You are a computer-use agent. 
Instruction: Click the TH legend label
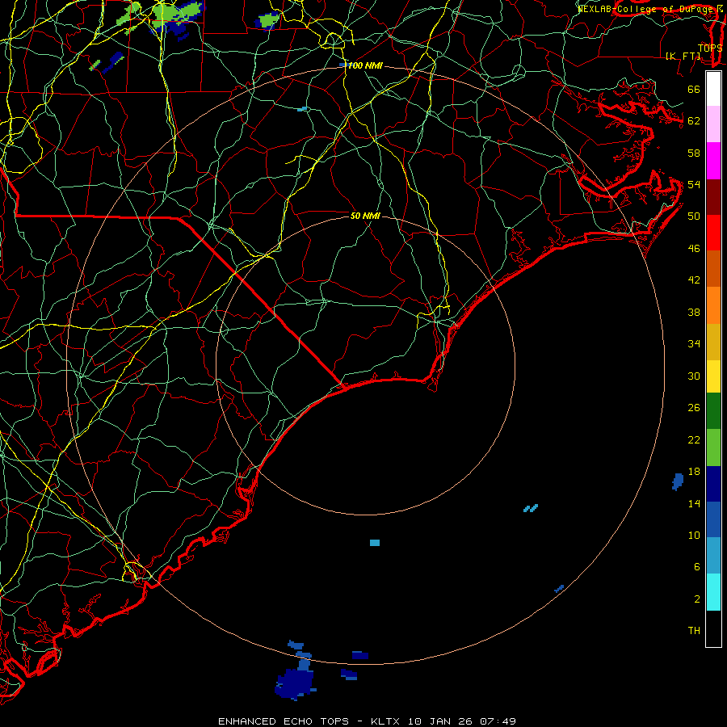(694, 631)
